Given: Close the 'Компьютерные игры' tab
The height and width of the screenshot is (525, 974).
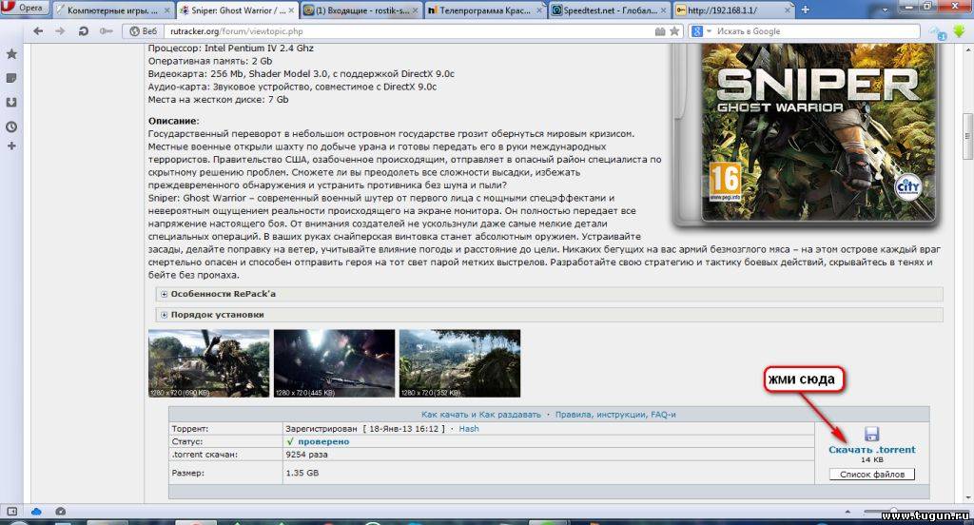Looking at the screenshot, I should pos(167,10).
